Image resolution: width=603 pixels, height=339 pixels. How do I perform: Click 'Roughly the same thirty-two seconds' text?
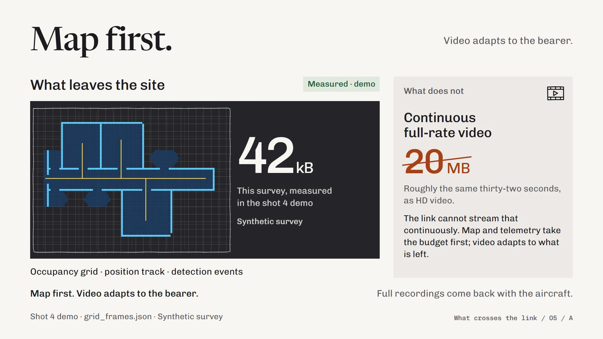(x=482, y=194)
